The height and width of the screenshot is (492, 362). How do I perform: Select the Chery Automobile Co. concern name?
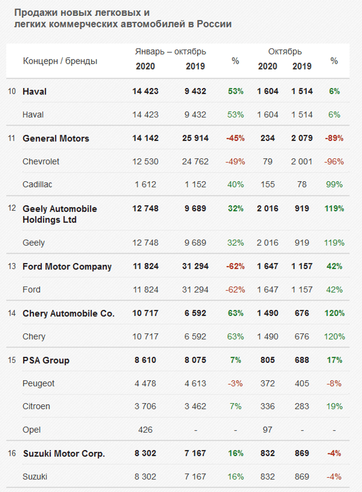tap(68, 314)
